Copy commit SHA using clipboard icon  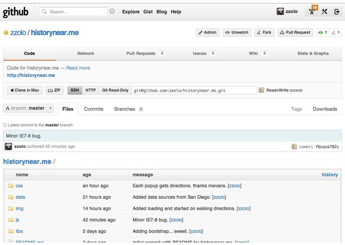point(294,147)
